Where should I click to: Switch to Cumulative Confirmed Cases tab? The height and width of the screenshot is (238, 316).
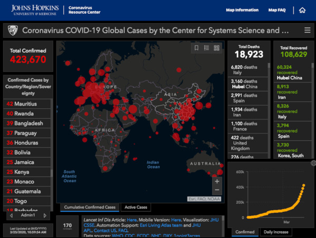pyautogui.click(x=90, y=207)
